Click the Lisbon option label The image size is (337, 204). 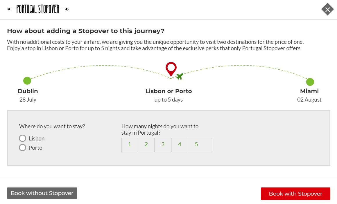[x=37, y=138]
